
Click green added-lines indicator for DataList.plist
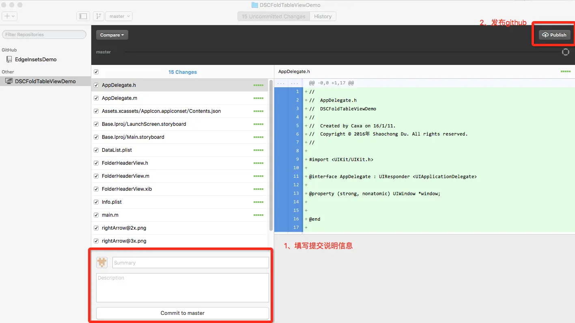tap(258, 150)
